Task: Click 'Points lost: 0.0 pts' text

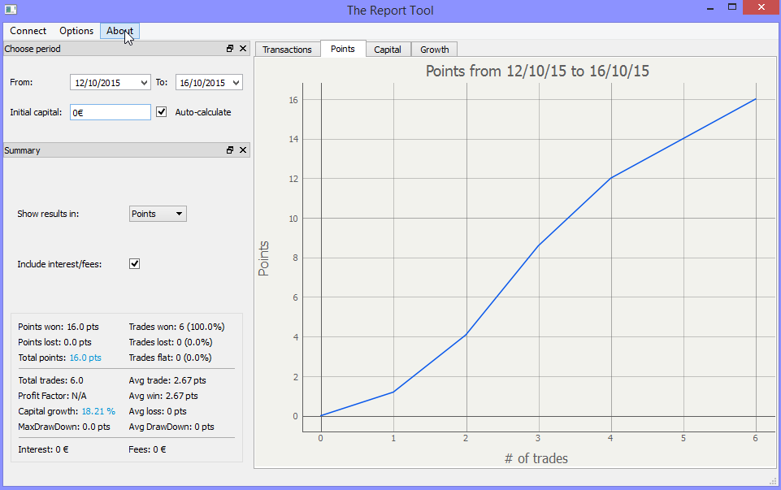Action: pos(54,342)
